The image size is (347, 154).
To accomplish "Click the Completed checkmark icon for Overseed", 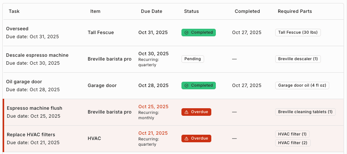I will [x=186, y=33].
